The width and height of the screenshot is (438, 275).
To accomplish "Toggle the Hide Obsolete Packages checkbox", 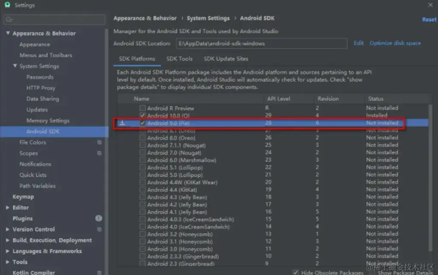I will [x=295, y=272].
